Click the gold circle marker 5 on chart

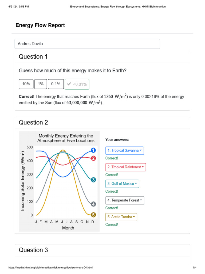coord(93,215)
